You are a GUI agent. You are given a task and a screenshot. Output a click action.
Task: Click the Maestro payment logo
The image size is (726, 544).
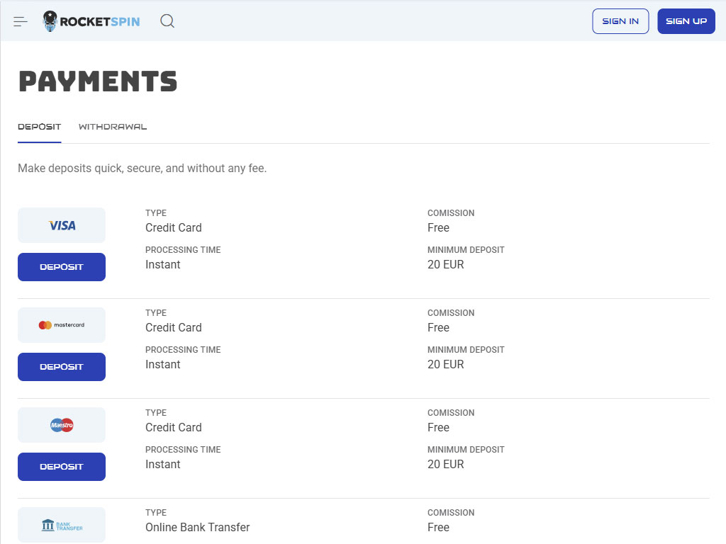pos(62,425)
